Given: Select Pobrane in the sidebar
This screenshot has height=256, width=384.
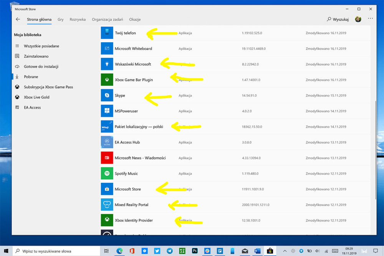Looking at the screenshot, I should (31, 77).
